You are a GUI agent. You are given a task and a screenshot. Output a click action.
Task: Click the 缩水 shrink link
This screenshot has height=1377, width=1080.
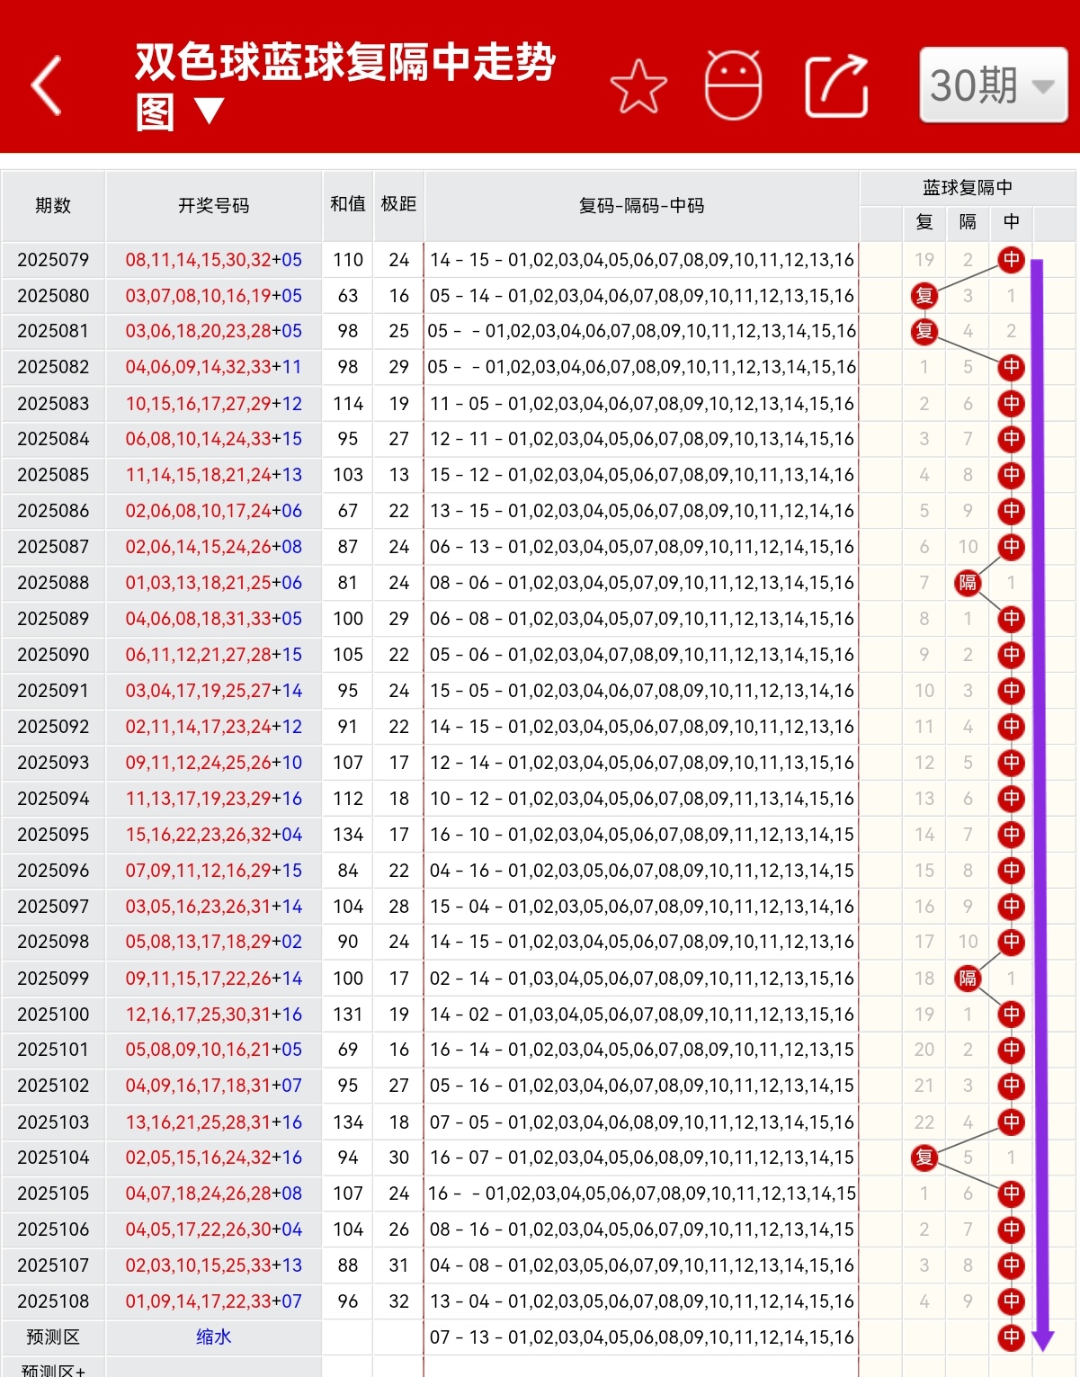tap(213, 1337)
